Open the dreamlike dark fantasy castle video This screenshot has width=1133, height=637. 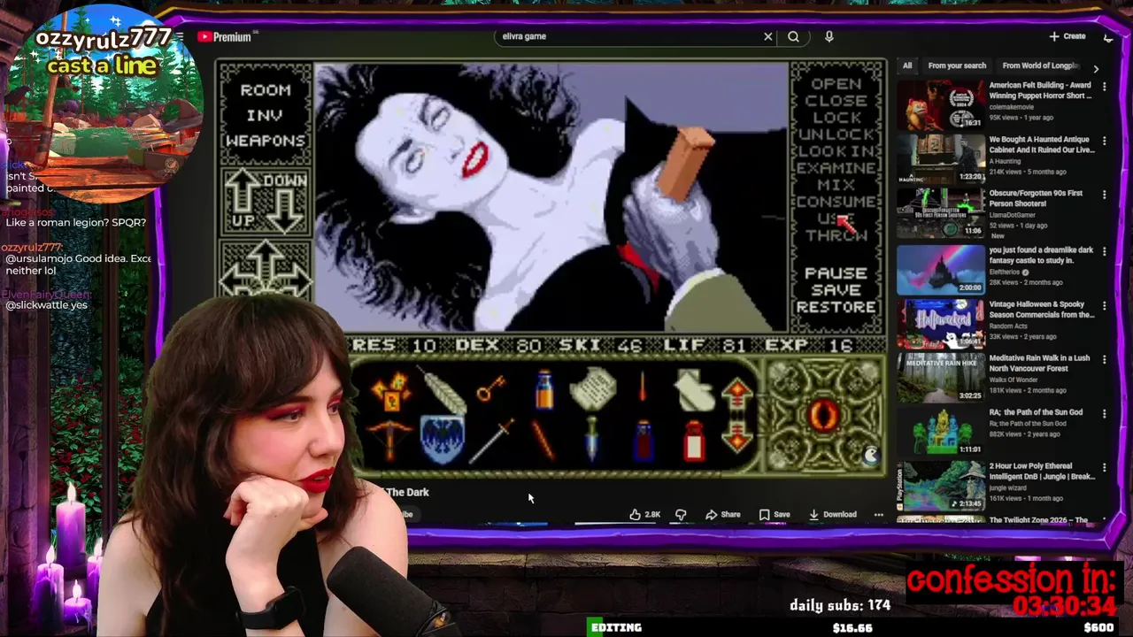pyautogui.click(x=940, y=269)
